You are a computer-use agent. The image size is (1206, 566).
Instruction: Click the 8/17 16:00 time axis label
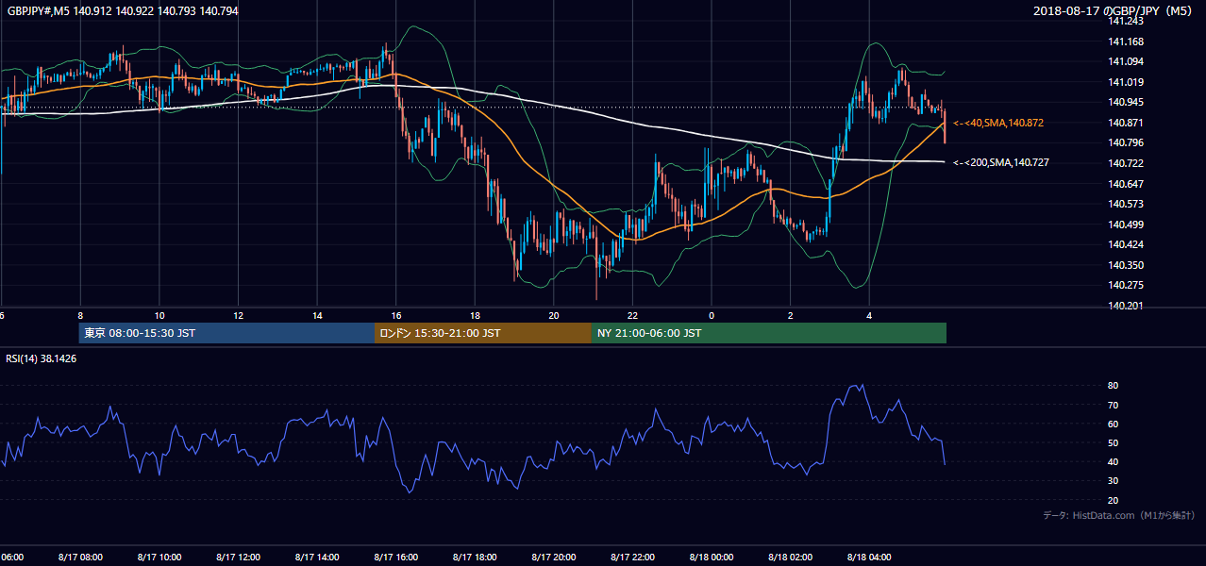click(396, 558)
